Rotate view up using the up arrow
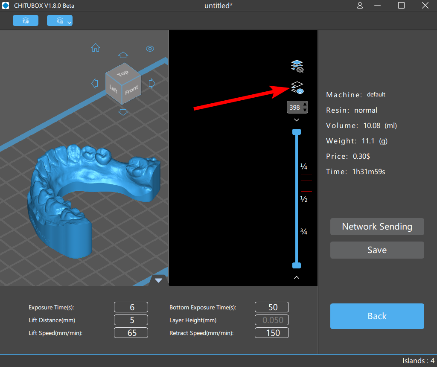437x367 pixels. coord(123,55)
